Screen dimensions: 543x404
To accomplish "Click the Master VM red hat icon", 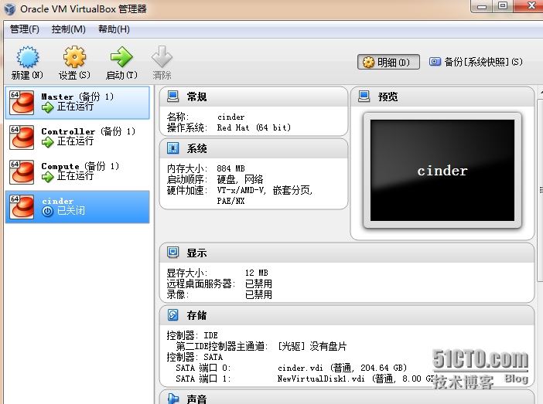I will 22,103.
